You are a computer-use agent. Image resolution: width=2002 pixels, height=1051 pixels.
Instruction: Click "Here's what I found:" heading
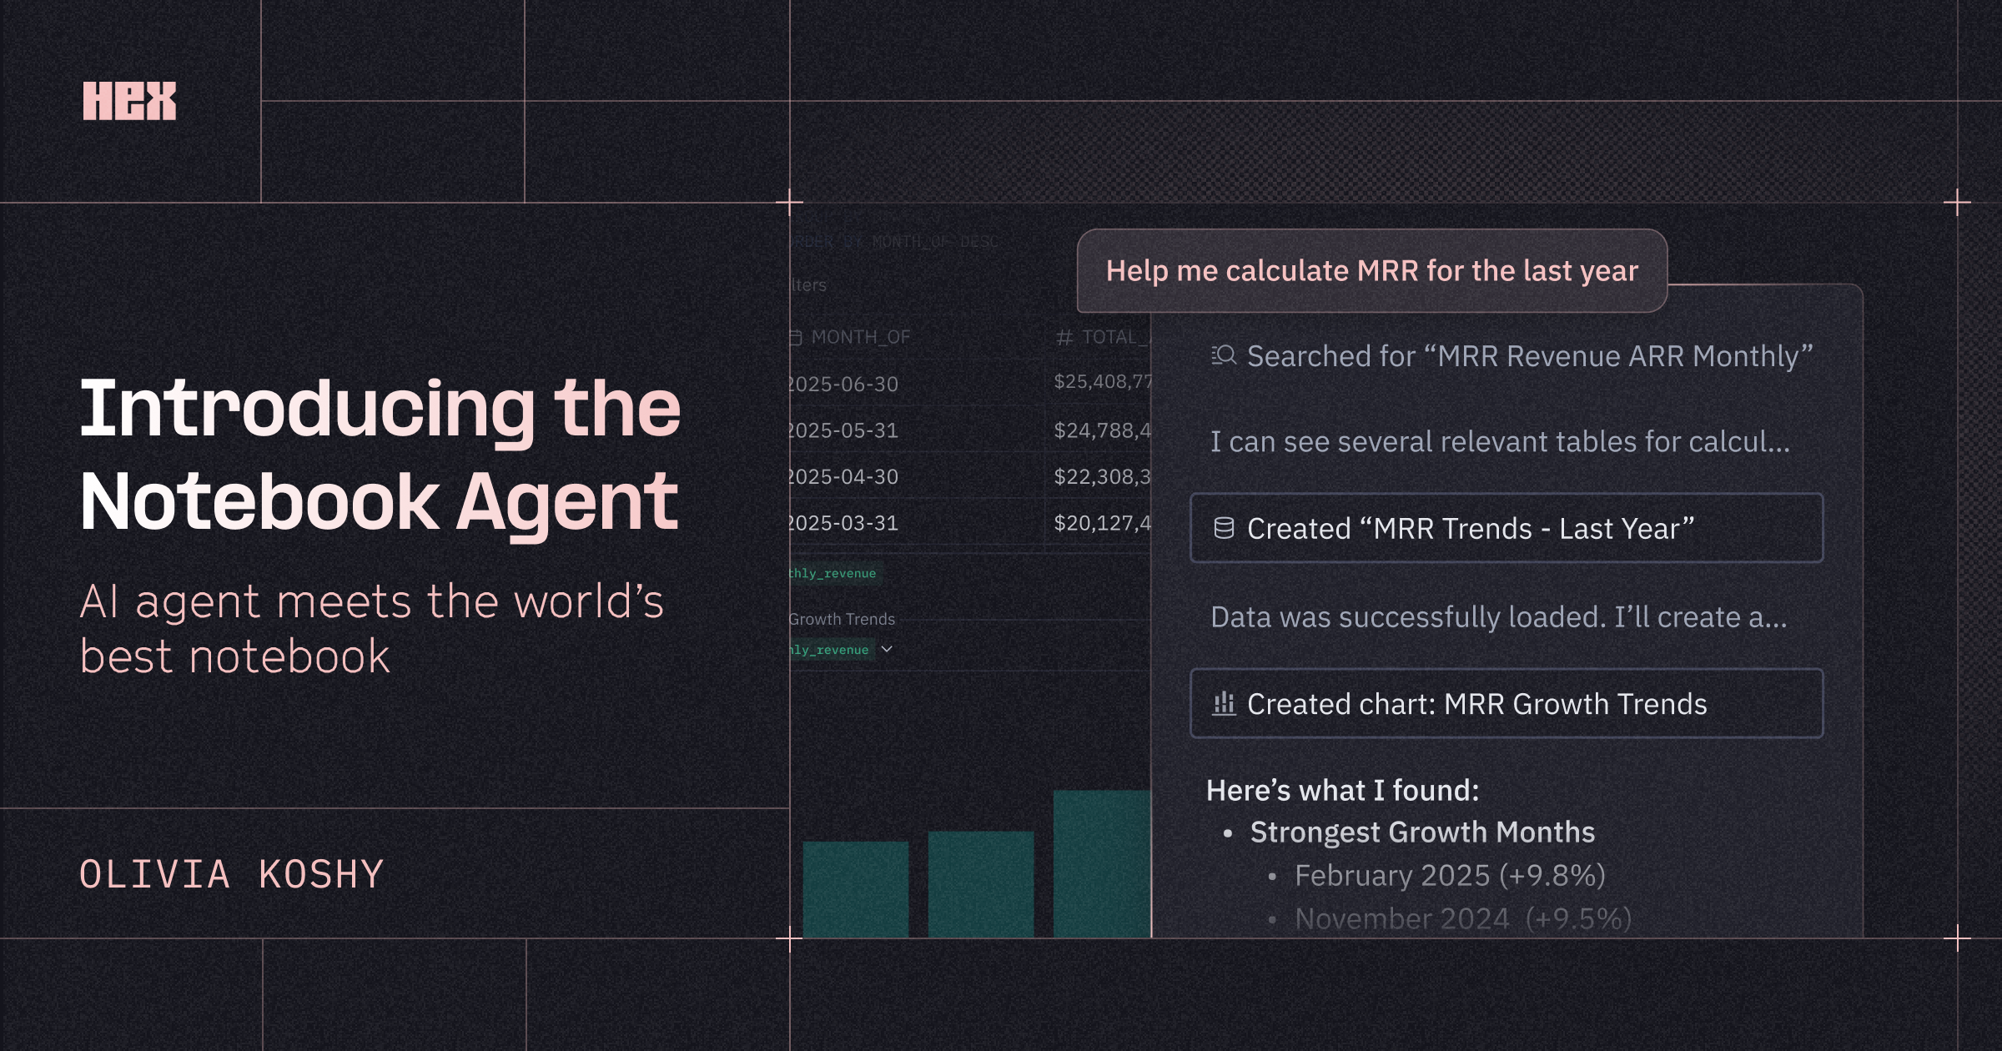point(1342,790)
